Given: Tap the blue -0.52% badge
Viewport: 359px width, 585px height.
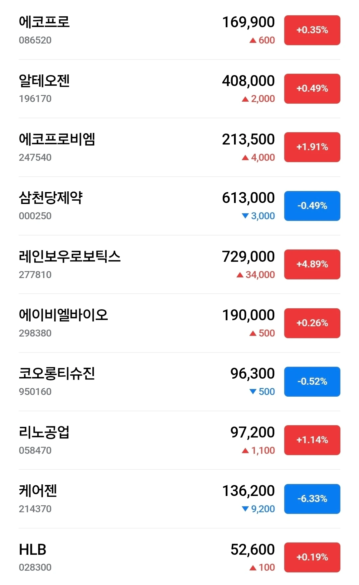Looking at the screenshot, I should point(312,382).
